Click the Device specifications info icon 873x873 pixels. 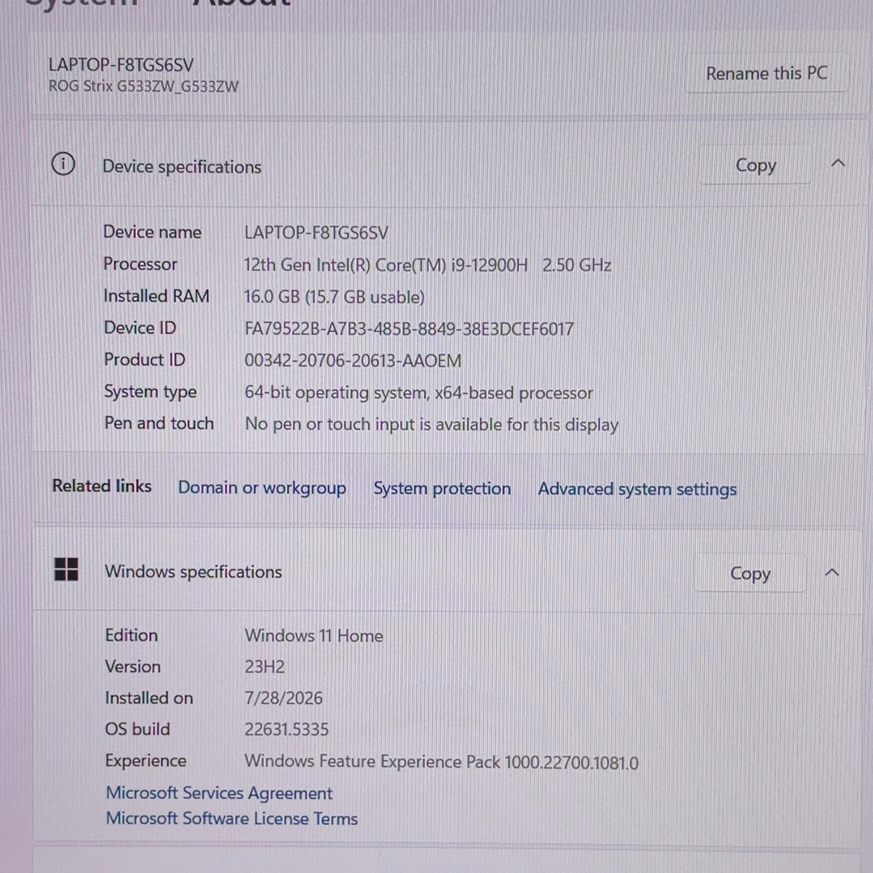coord(63,164)
